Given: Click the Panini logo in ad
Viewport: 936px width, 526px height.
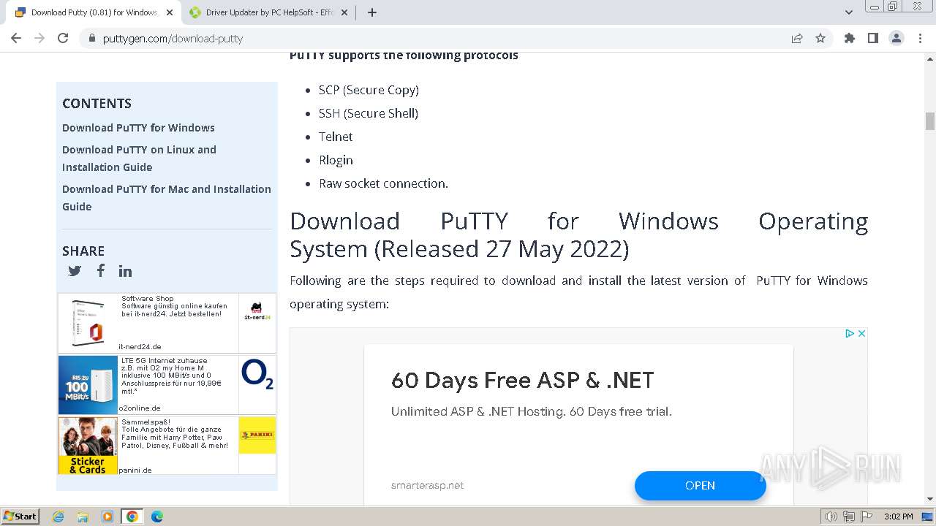Looking at the screenshot, I should (257, 435).
